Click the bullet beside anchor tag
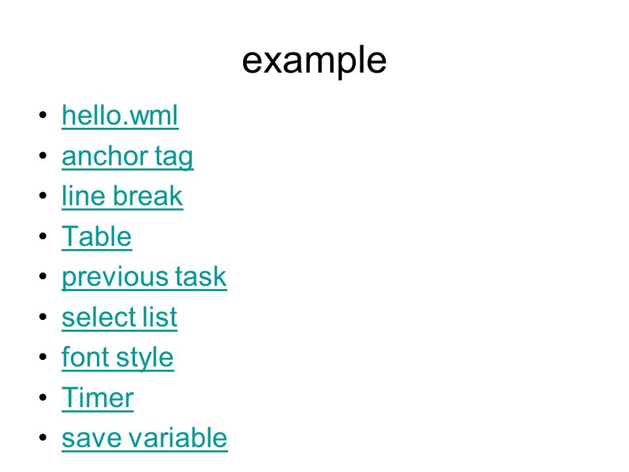The width and height of the screenshot is (629, 472). pyautogui.click(x=43, y=155)
